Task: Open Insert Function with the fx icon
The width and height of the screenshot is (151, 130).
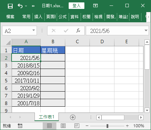Action: click(x=78, y=31)
